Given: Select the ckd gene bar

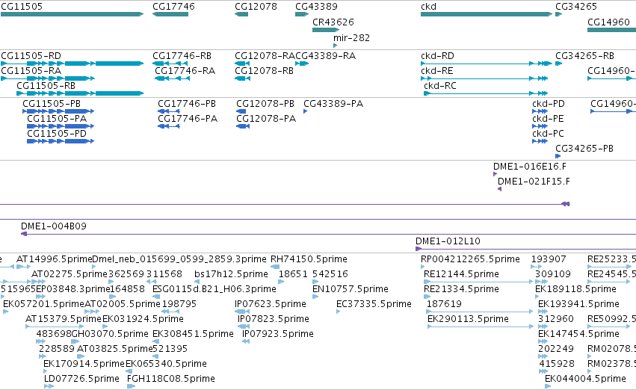Looking at the screenshot, I should click(x=487, y=14).
